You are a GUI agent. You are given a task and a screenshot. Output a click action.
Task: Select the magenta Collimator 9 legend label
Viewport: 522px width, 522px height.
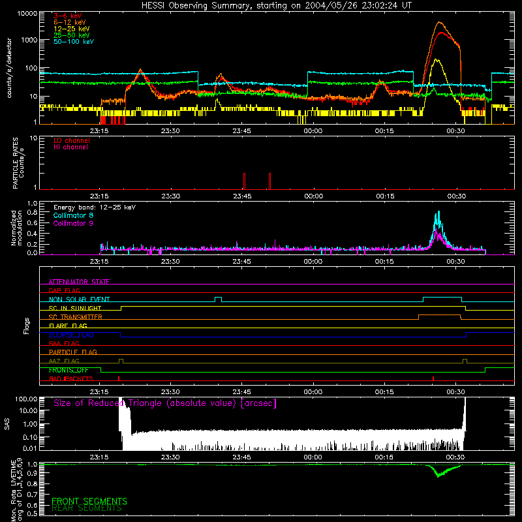73,223
